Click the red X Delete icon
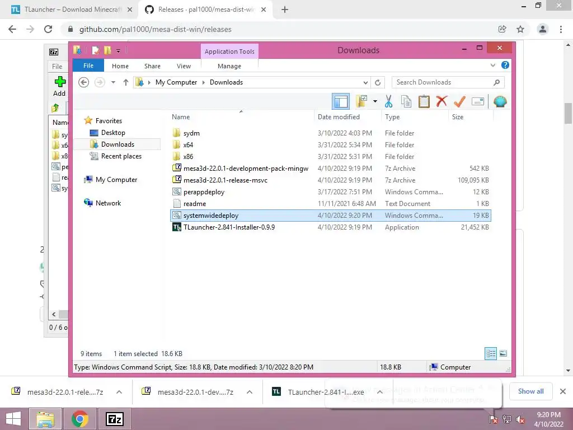Screen dimensions: 573x430 [442, 101]
